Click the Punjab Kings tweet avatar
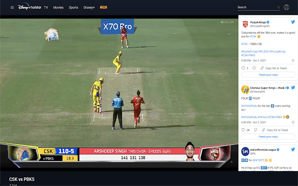Screen dimensions: 298x186 [245, 24]
